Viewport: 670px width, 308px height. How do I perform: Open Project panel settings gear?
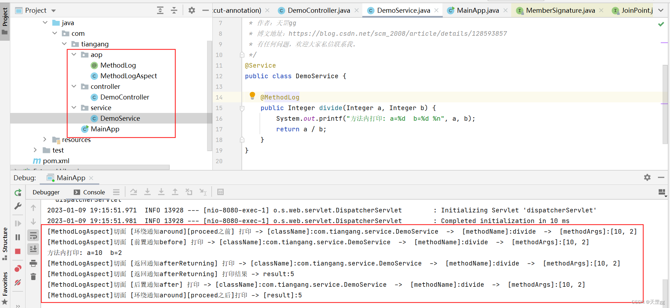(x=192, y=10)
